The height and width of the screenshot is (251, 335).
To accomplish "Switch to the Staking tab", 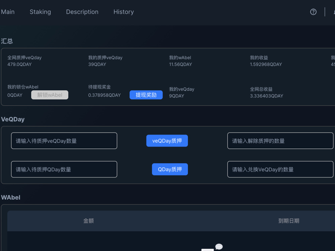I will [40, 12].
